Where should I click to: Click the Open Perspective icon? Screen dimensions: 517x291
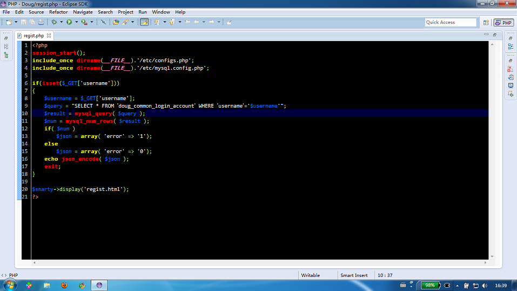(486, 23)
